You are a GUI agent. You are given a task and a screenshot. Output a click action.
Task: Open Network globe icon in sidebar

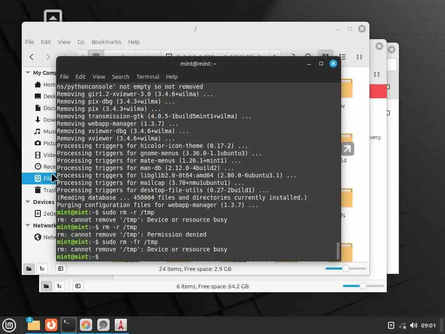coord(38,237)
